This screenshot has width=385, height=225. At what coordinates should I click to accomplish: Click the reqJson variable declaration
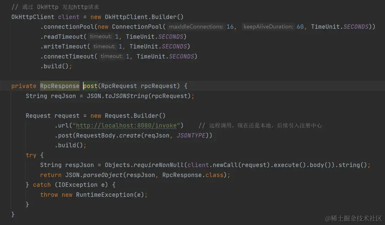[63, 96]
